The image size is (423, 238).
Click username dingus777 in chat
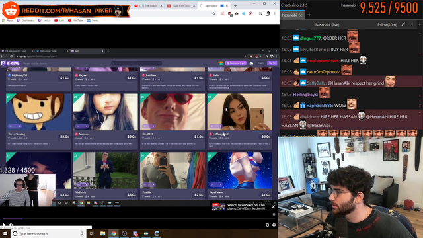pos(311,38)
